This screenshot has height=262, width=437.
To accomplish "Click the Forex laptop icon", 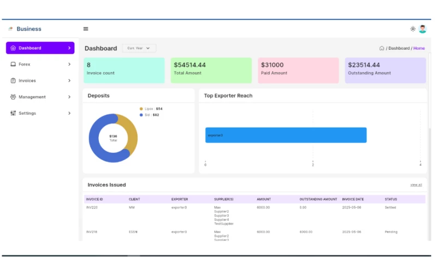I will [x=13, y=64].
